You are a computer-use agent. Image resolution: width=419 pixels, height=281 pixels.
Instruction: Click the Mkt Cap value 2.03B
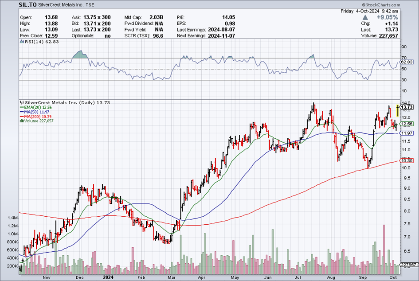tap(157, 17)
